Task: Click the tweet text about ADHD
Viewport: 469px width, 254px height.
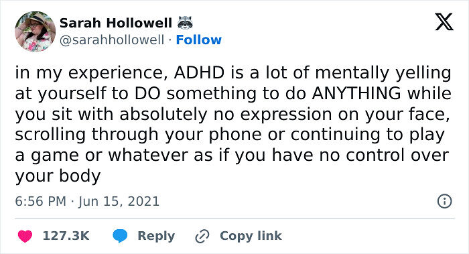Action: tap(233, 124)
